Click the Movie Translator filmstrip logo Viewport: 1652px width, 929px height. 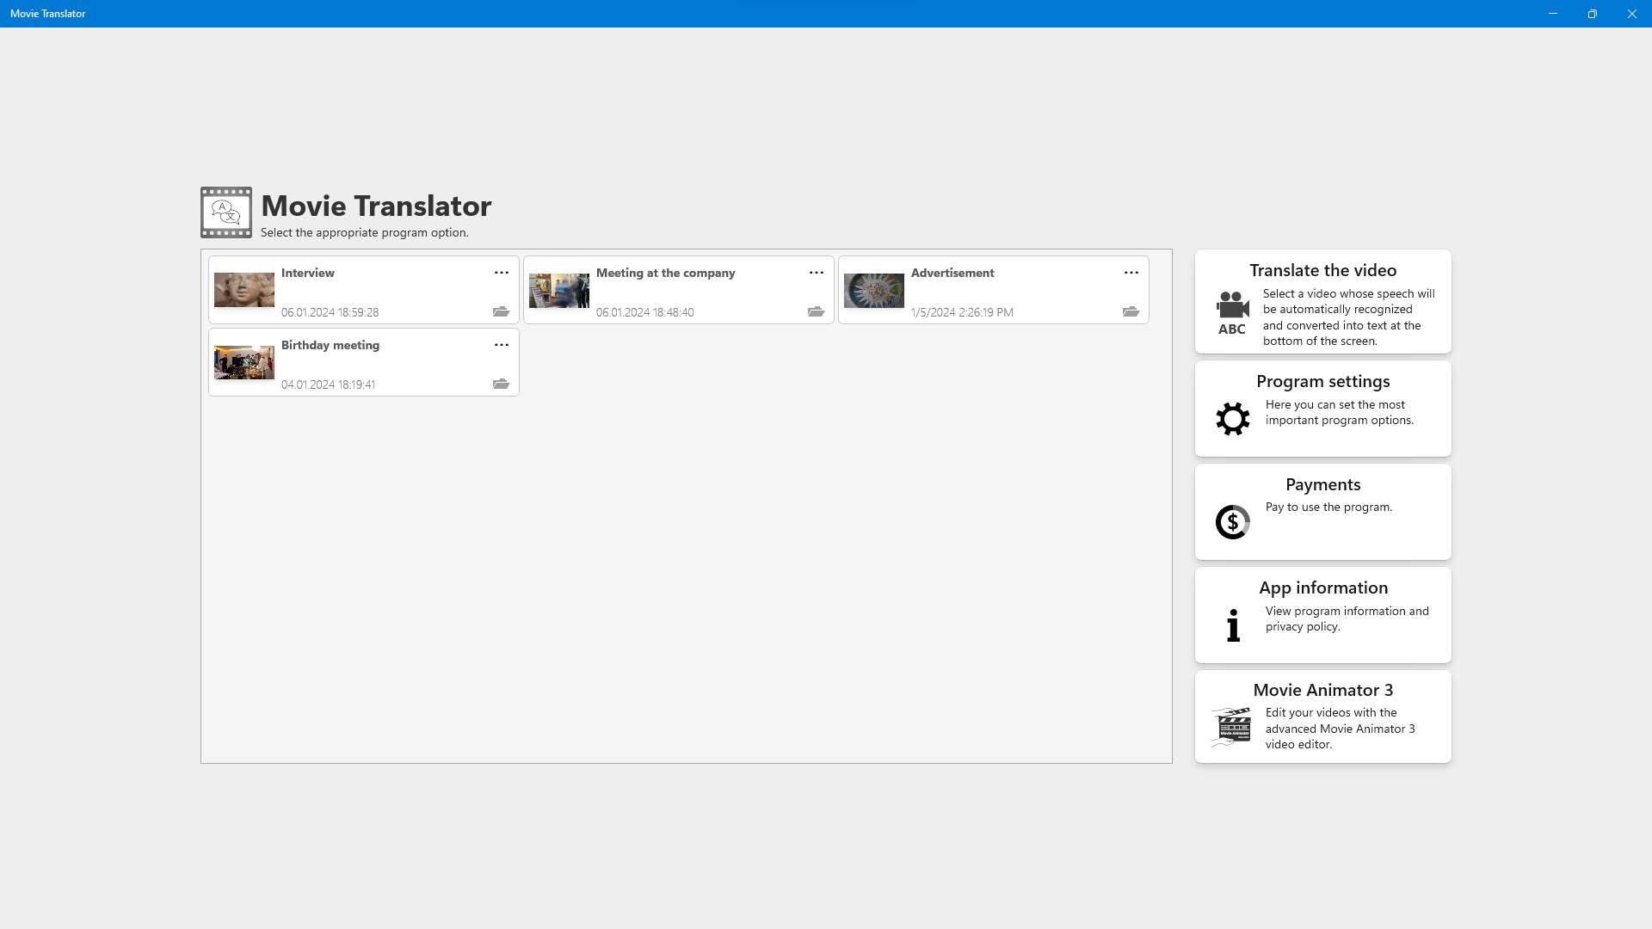(x=225, y=212)
